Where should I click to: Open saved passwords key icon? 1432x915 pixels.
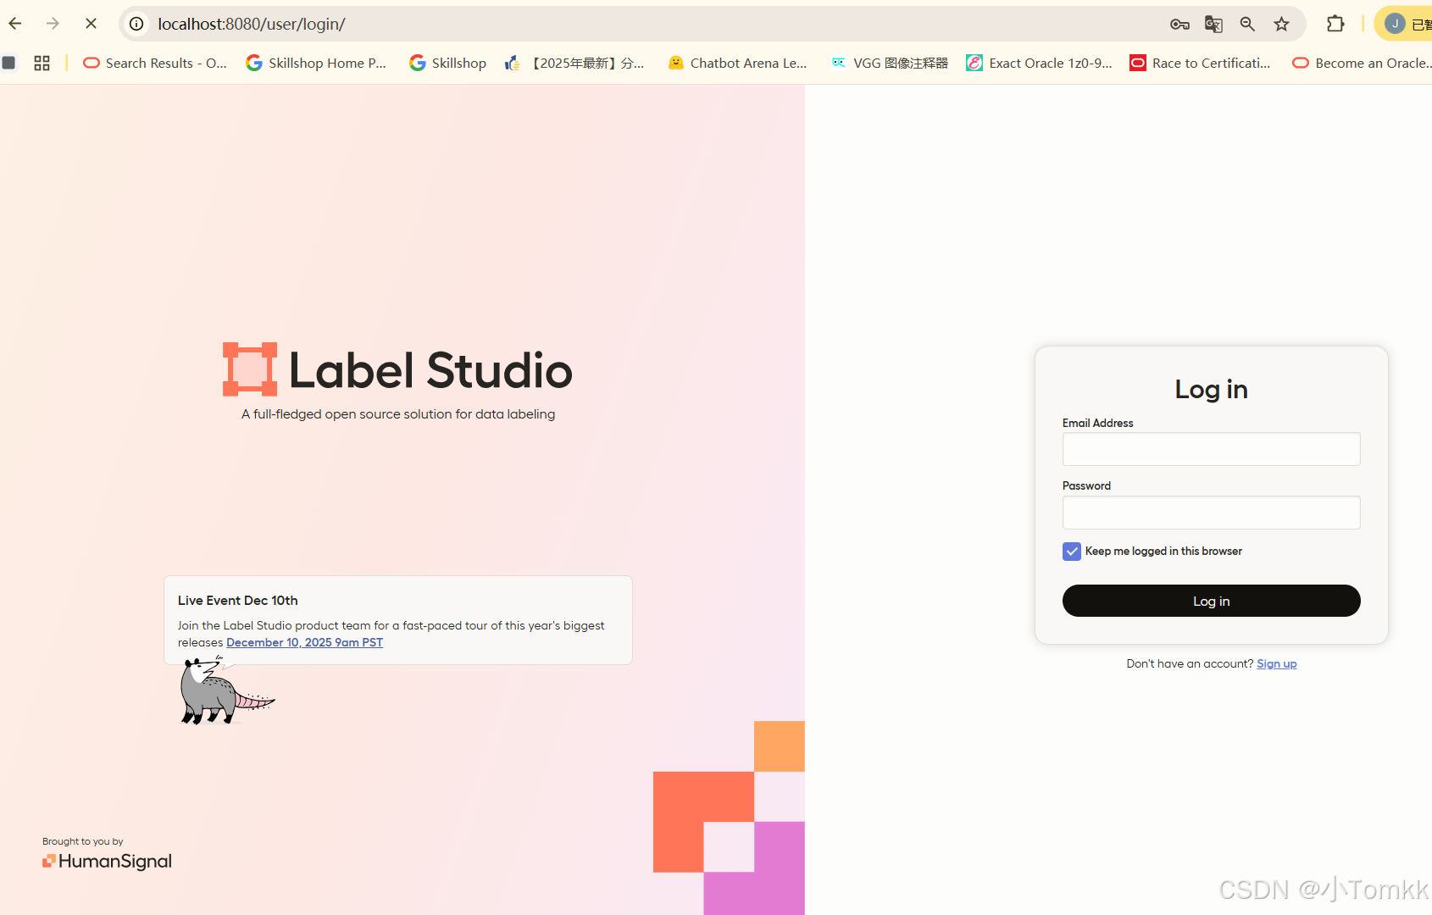[x=1179, y=24]
